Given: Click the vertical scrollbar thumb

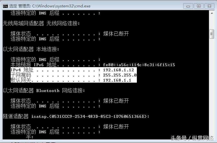Looking at the screenshot, I should click(x=212, y=34).
